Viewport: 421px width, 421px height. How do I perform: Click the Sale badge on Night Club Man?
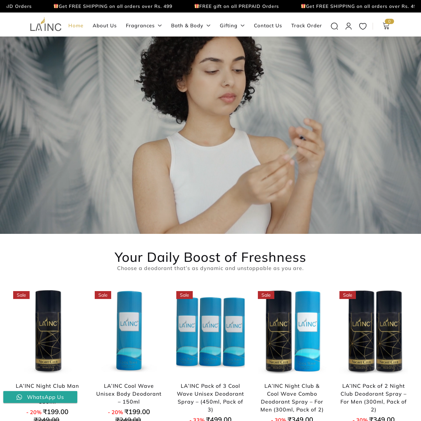pos(21,295)
